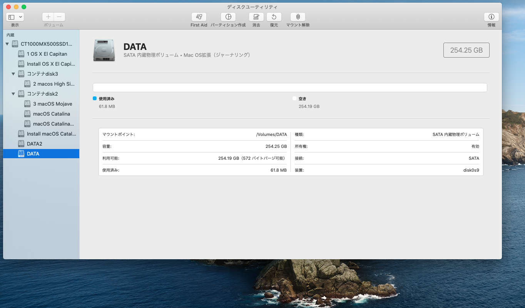Select the DATA2 volume
This screenshot has width=525, height=308.
pyautogui.click(x=41, y=144)
